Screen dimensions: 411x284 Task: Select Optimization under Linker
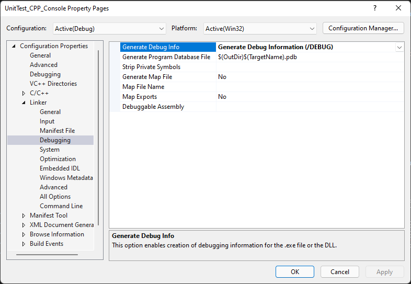58,159
